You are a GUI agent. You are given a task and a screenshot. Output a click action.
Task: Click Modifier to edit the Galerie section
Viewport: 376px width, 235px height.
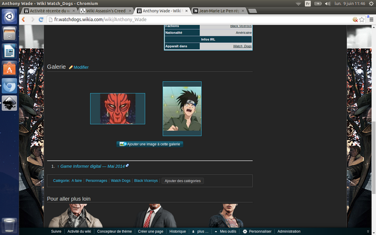point(81,68)
